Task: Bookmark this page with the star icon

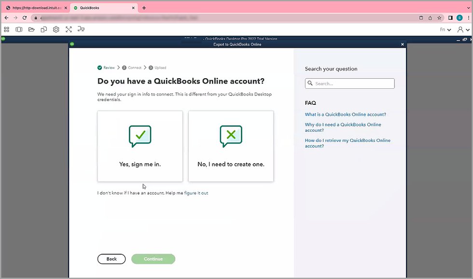Action: pos(439,17)
